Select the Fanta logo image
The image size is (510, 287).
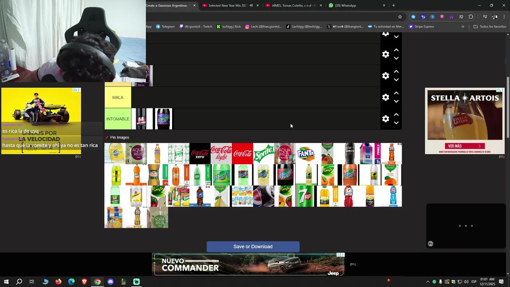pos(306,153)
